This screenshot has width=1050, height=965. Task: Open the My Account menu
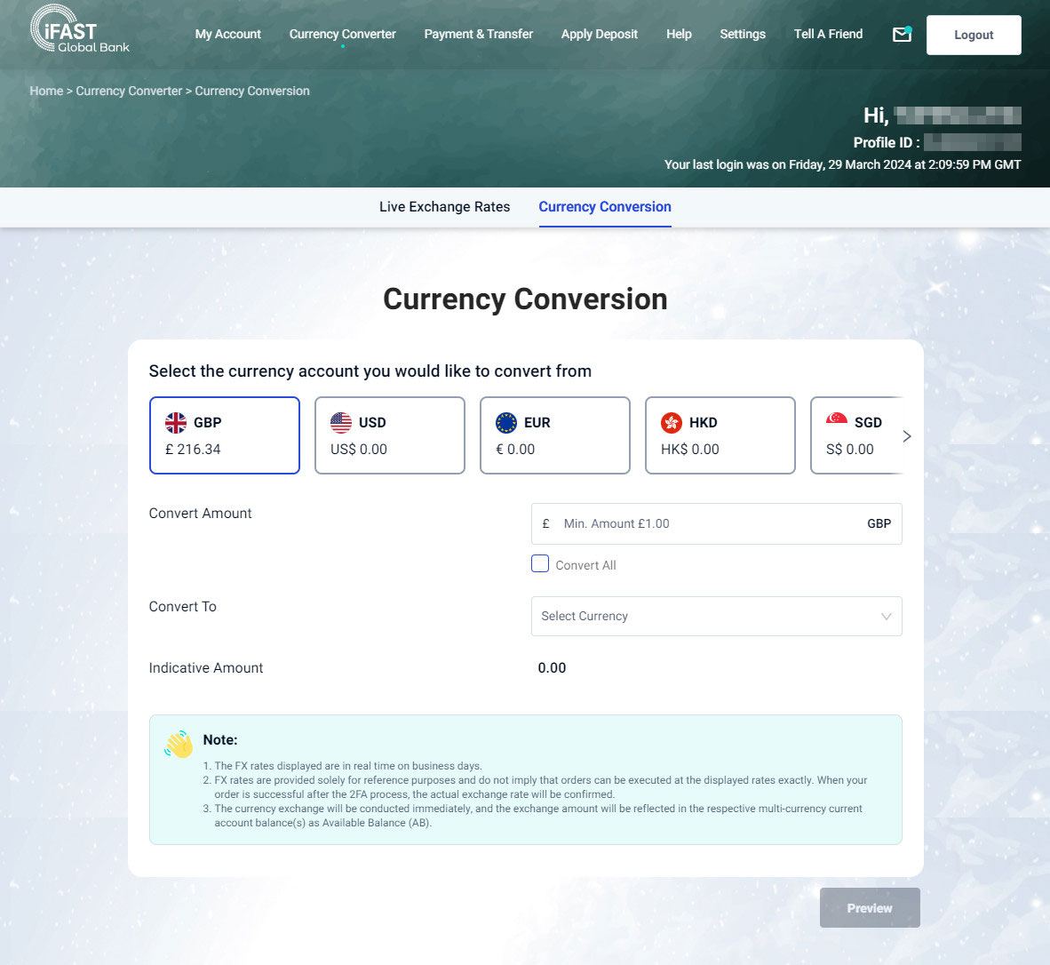(x=227, y=35)
